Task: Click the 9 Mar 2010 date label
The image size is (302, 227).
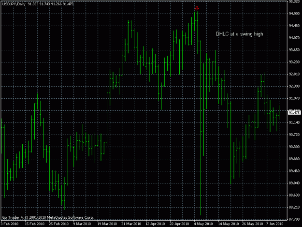Action: pos(82,224)
